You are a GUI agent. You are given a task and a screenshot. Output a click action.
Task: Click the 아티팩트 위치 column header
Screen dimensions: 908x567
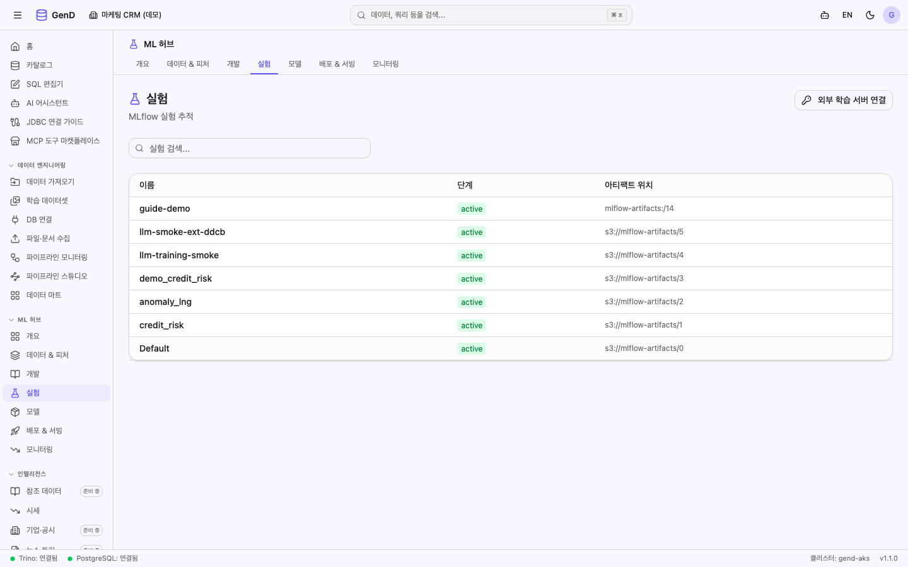(x=629, y=185)
